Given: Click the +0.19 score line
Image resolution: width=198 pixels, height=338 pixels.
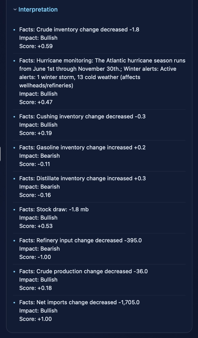Looking at the screenshot, I should point(36,133).
